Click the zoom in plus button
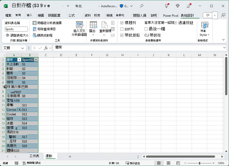229x166 pixels. (x=213, y=163)
